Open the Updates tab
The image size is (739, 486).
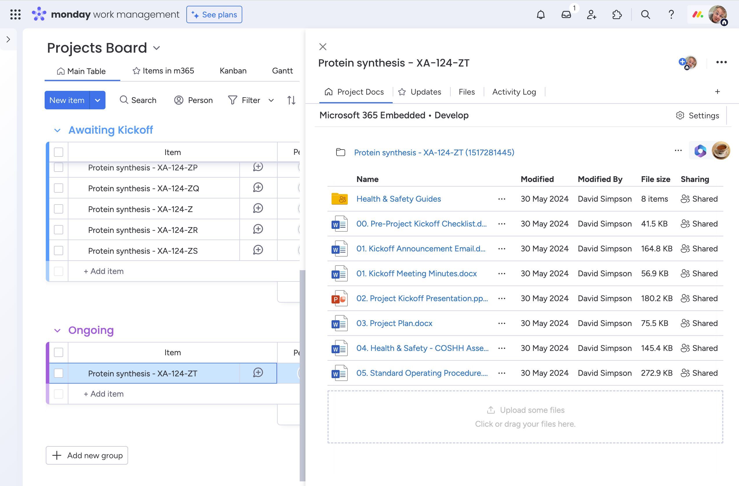coord(420,92)
